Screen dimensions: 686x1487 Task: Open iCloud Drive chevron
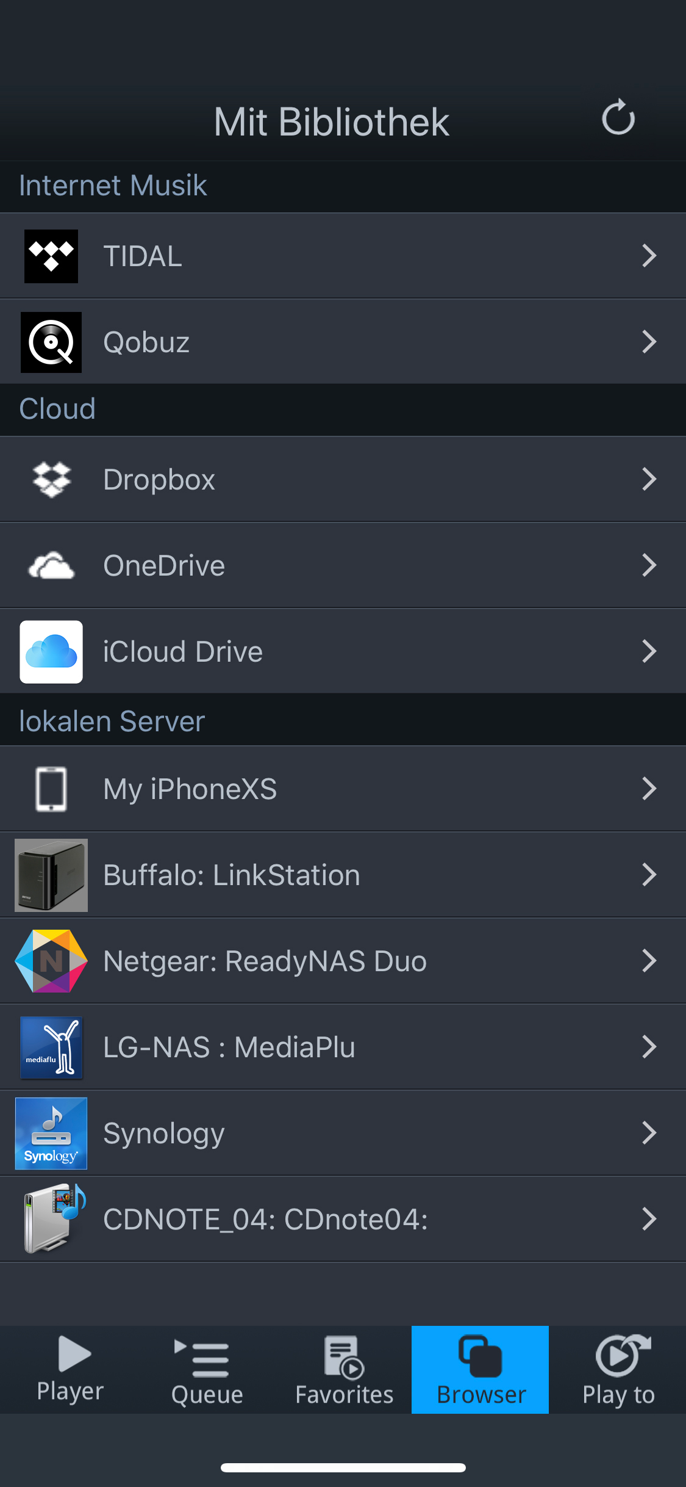pos(649,651)
